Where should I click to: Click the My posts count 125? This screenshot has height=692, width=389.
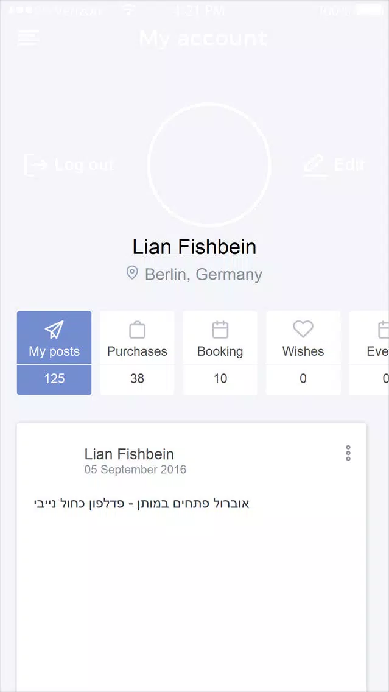[54, 379]
